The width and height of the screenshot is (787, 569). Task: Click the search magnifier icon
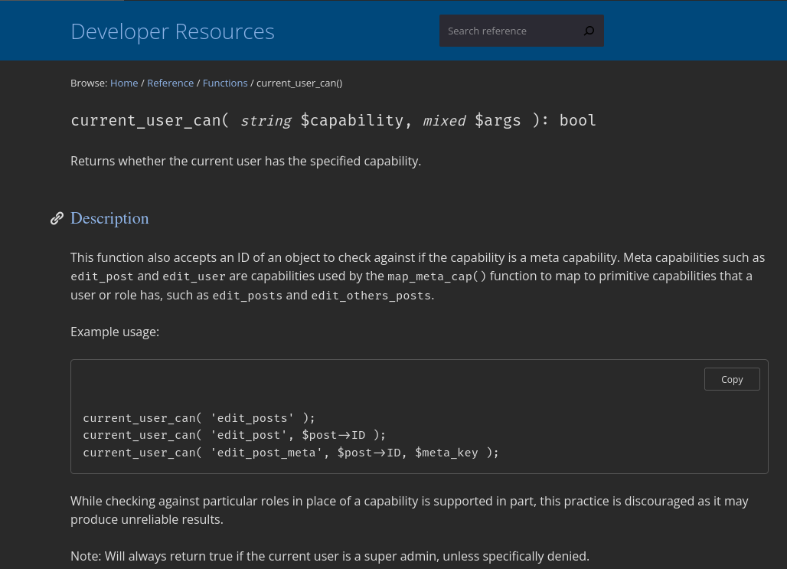588,31
